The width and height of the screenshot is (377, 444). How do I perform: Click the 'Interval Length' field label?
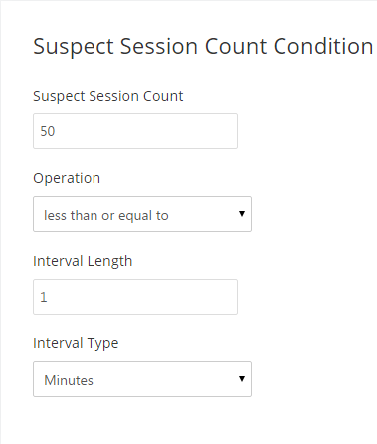click(x=83, y=261)
